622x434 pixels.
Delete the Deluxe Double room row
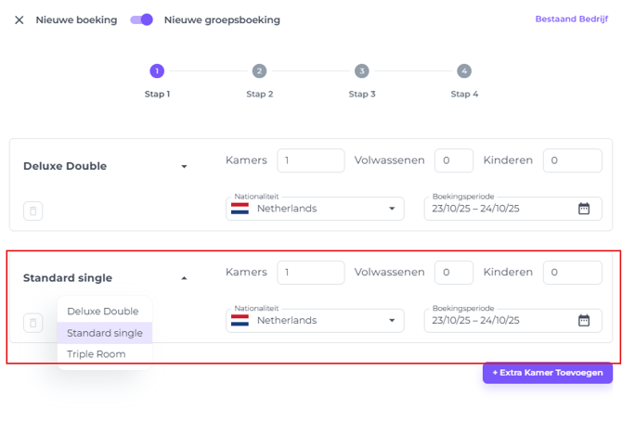click(33, 211)
